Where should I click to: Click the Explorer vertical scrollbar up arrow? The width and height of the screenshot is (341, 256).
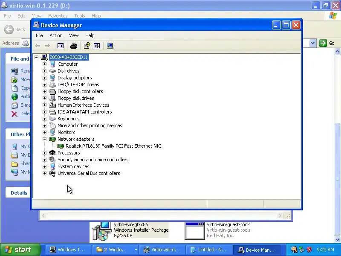coord(337,52)
